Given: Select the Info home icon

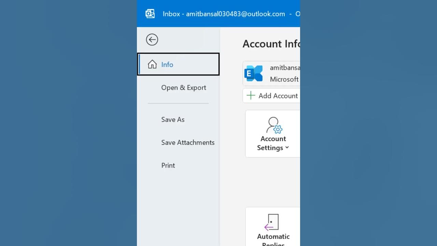Looking at the screenshot, I should pyautogui.click(x=152, y=64).
